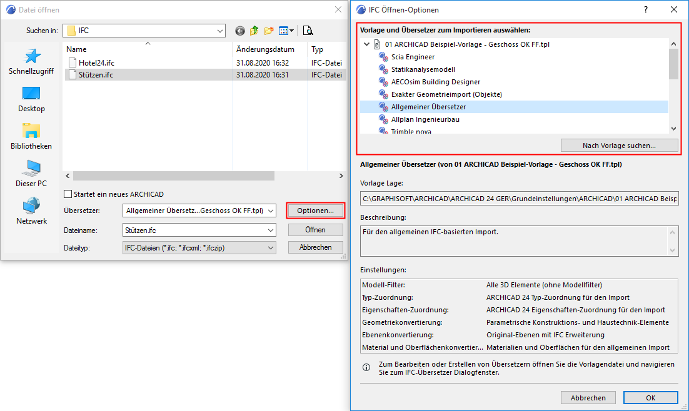Close the Datei öffnen dialog

[338, 9]
